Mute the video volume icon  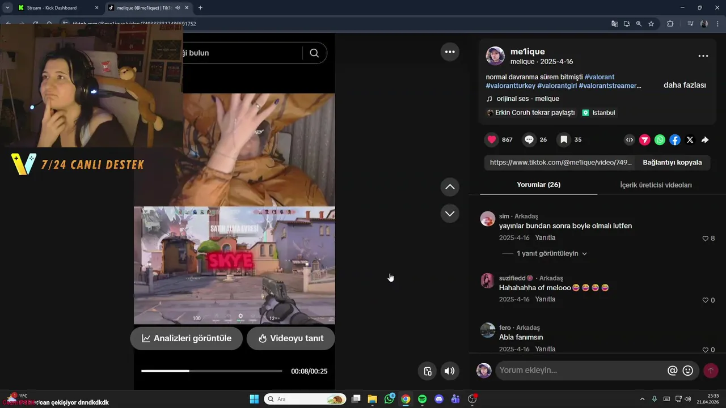pos(449,371)
